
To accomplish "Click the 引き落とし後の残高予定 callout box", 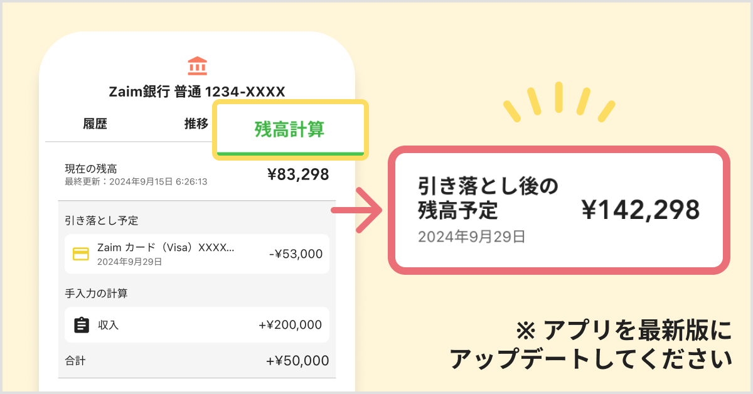I will (559, 210).
